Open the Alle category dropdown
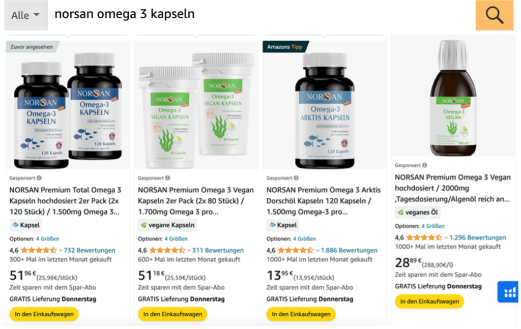521x329 pixels. (25, 15)
